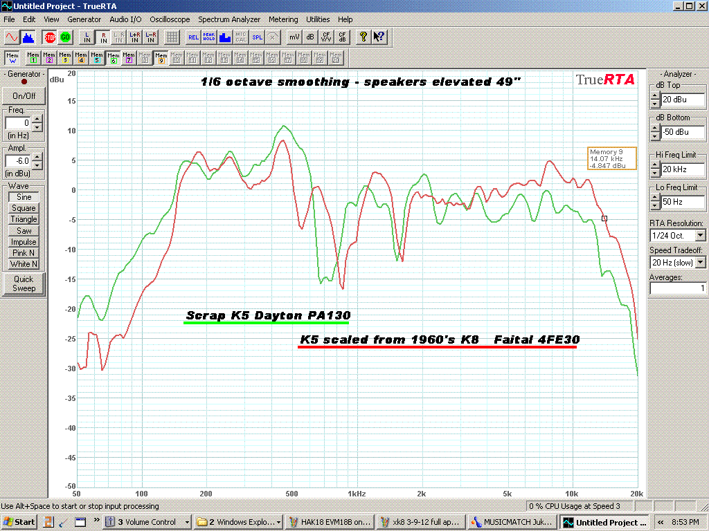The image size is (709, 531).
Task: Open the File menu
Action: point(9,19)
